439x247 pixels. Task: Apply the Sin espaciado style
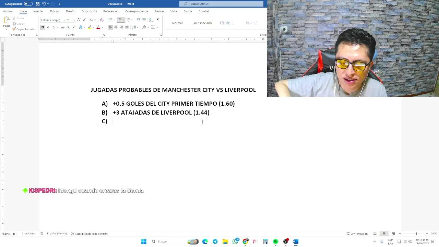(202, 23)
